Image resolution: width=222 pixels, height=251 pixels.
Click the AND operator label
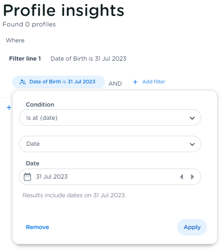click(115, 83)
